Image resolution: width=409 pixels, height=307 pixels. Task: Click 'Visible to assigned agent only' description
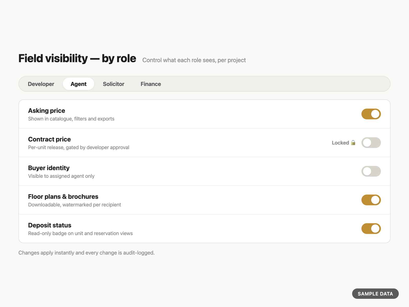(61, 176)
